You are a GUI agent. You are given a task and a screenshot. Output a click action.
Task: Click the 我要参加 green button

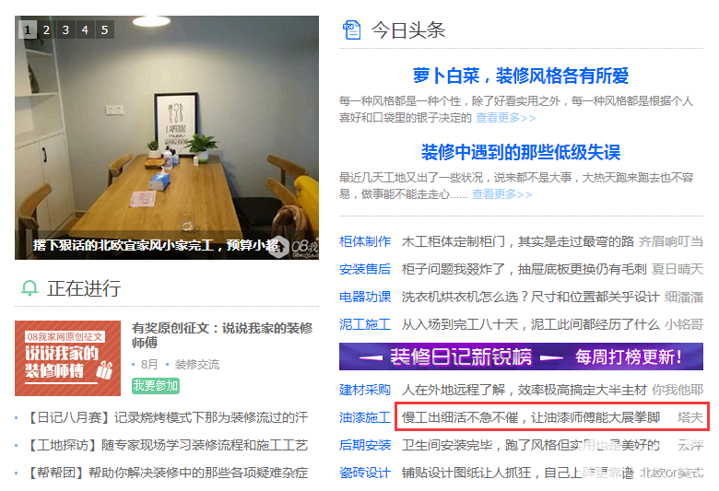click(x=156, y=386)
